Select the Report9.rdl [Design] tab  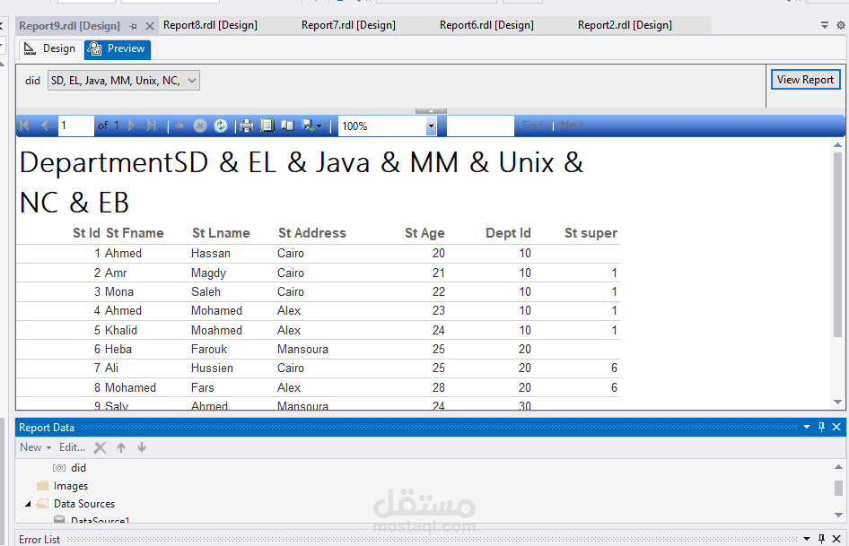point(69,25)
